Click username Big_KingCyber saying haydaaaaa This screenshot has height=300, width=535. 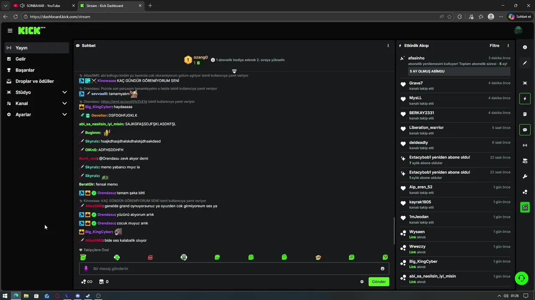[x=98, y=107]
